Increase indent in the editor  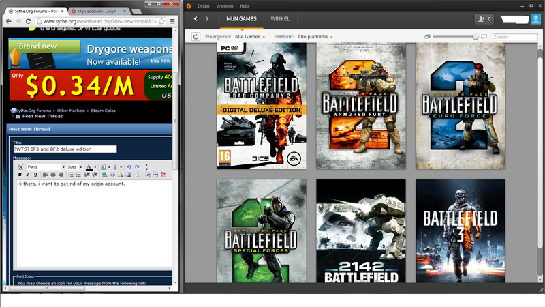[x=95, y=175]
